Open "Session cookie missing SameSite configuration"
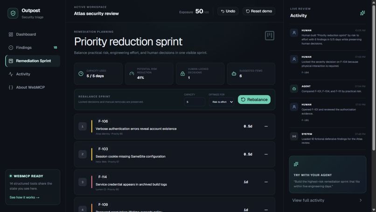This screenshot has width=376, height=212. point(131,156)
